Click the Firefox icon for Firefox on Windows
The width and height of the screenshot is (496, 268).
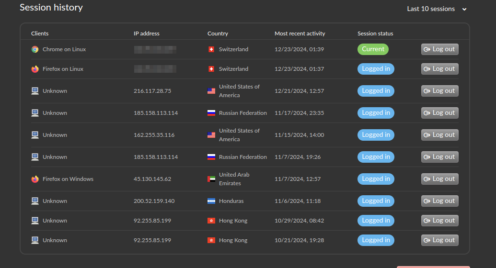35,179
